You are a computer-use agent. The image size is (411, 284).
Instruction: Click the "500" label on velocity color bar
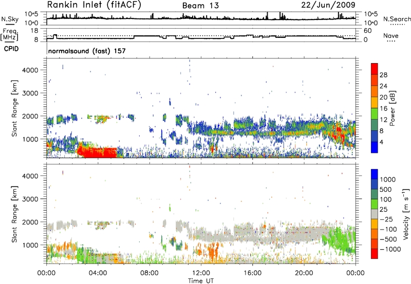[x=386, y=189]
